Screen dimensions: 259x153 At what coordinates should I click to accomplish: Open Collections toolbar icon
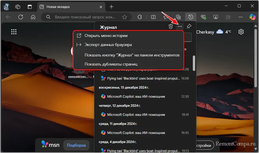178,17
